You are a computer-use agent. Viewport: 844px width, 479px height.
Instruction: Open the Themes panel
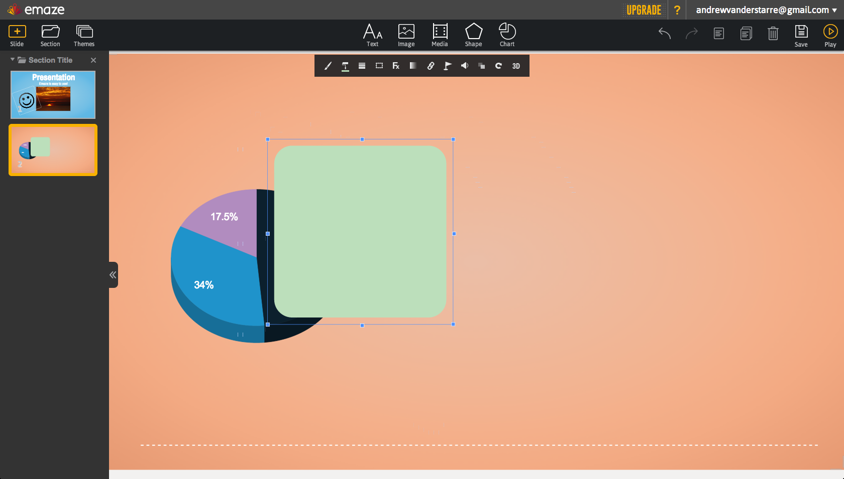point(84,36)
